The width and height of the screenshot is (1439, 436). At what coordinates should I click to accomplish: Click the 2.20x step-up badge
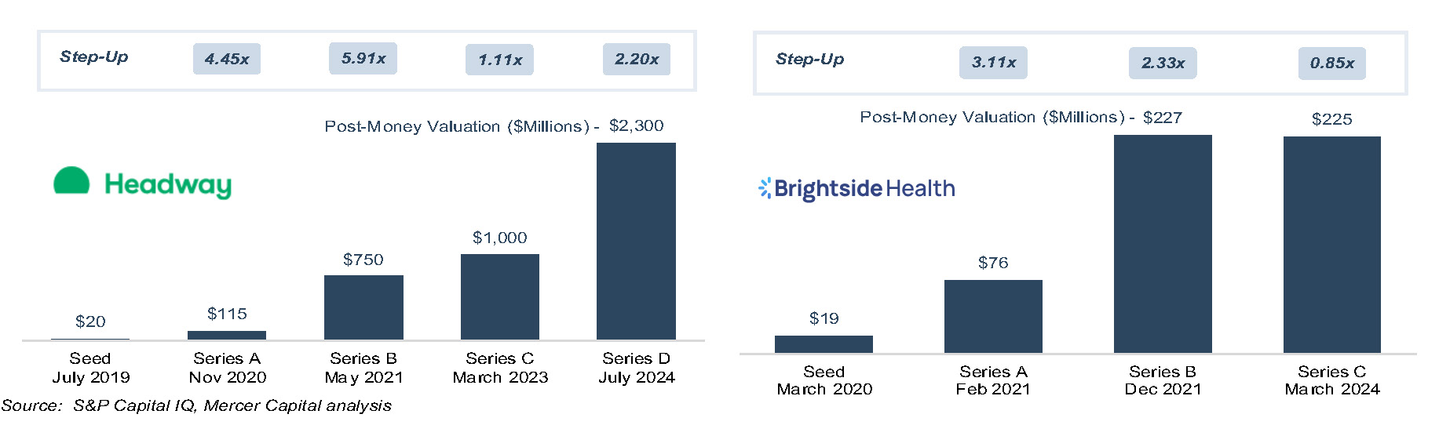pos(636,60)
